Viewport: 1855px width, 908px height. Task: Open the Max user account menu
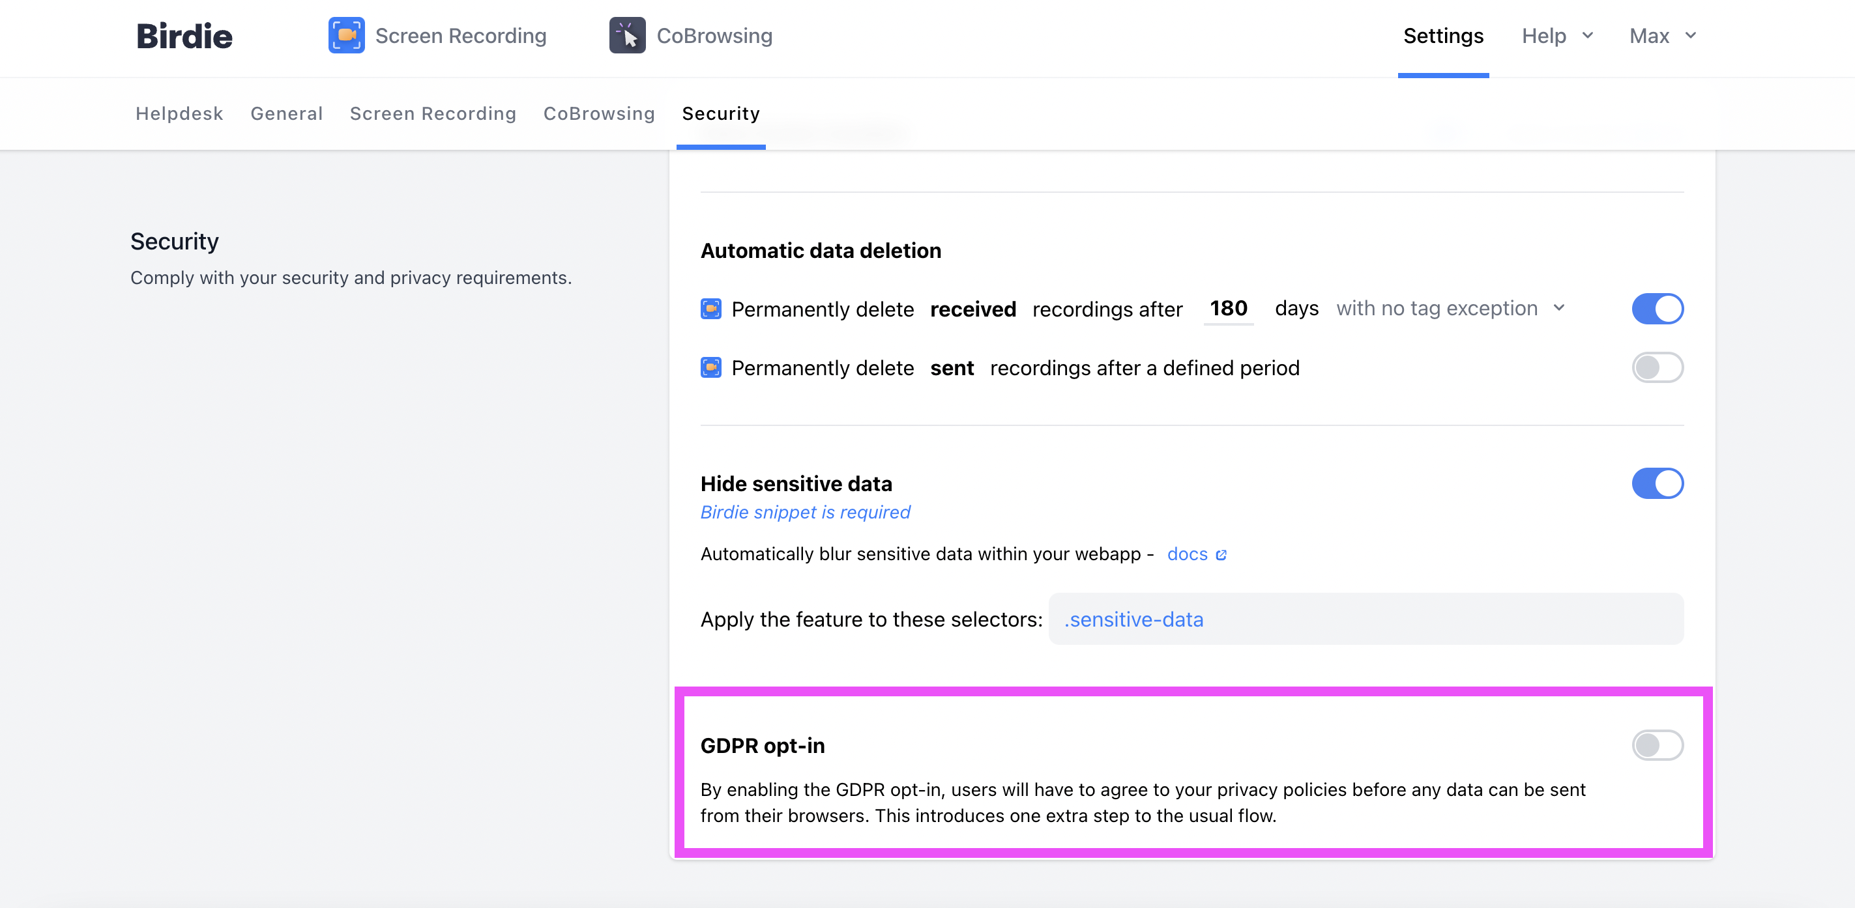(1662, 36)
